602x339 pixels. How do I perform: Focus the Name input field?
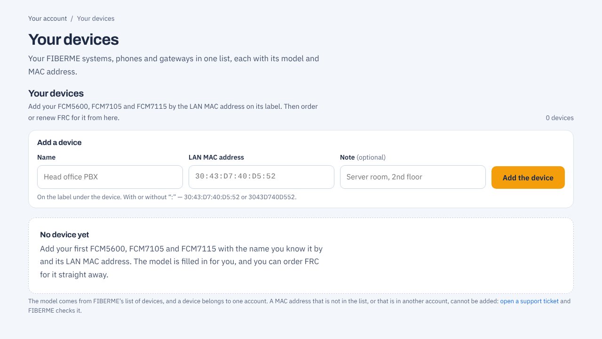point(110,177)
